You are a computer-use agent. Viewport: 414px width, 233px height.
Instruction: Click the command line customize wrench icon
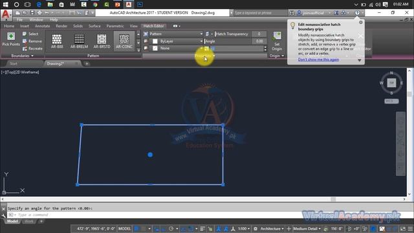3,216
